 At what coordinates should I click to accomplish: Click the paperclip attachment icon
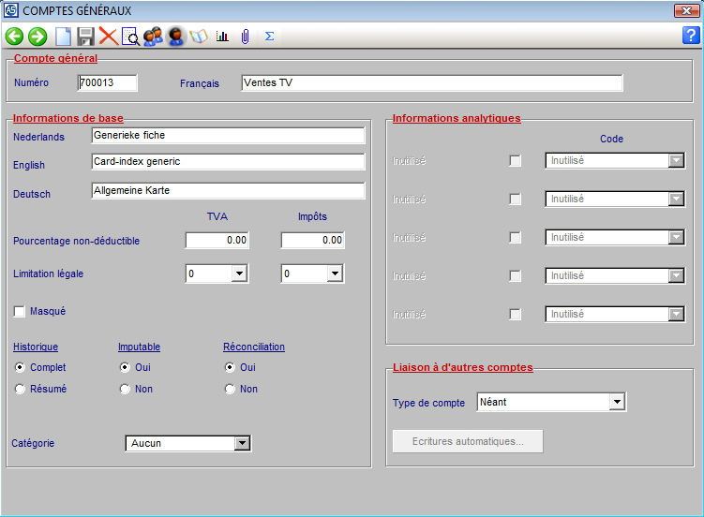click(245, 37)
